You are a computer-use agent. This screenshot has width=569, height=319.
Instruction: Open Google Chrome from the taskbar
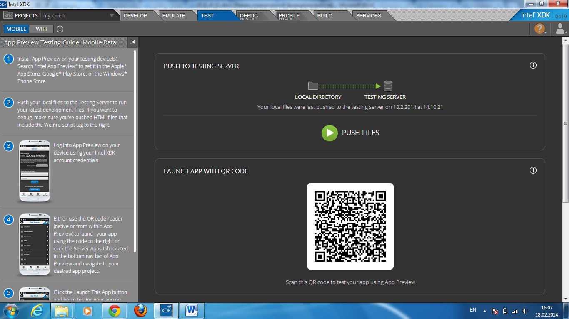click(114, 310)
